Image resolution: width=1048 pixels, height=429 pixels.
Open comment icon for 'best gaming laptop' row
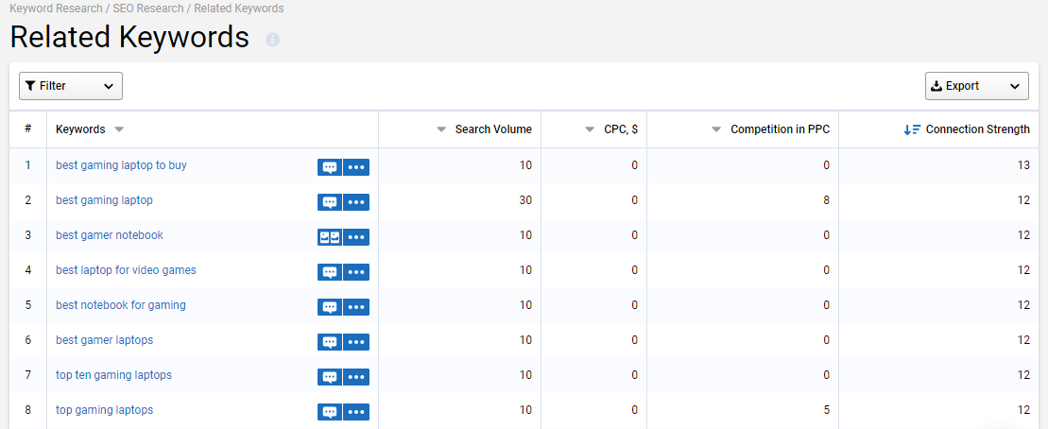pyautogui.click(x=330, y=202)
